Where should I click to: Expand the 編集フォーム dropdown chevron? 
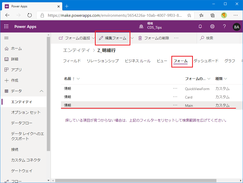(x=132, y=38)
